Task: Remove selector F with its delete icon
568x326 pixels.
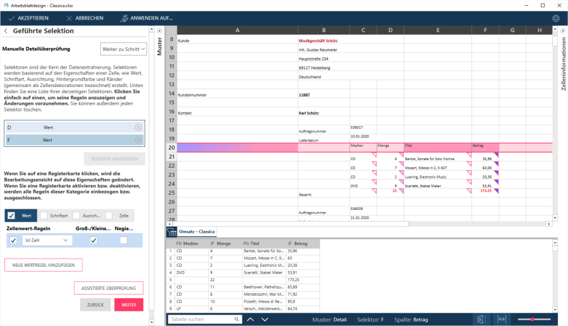Action: [138, 140]
